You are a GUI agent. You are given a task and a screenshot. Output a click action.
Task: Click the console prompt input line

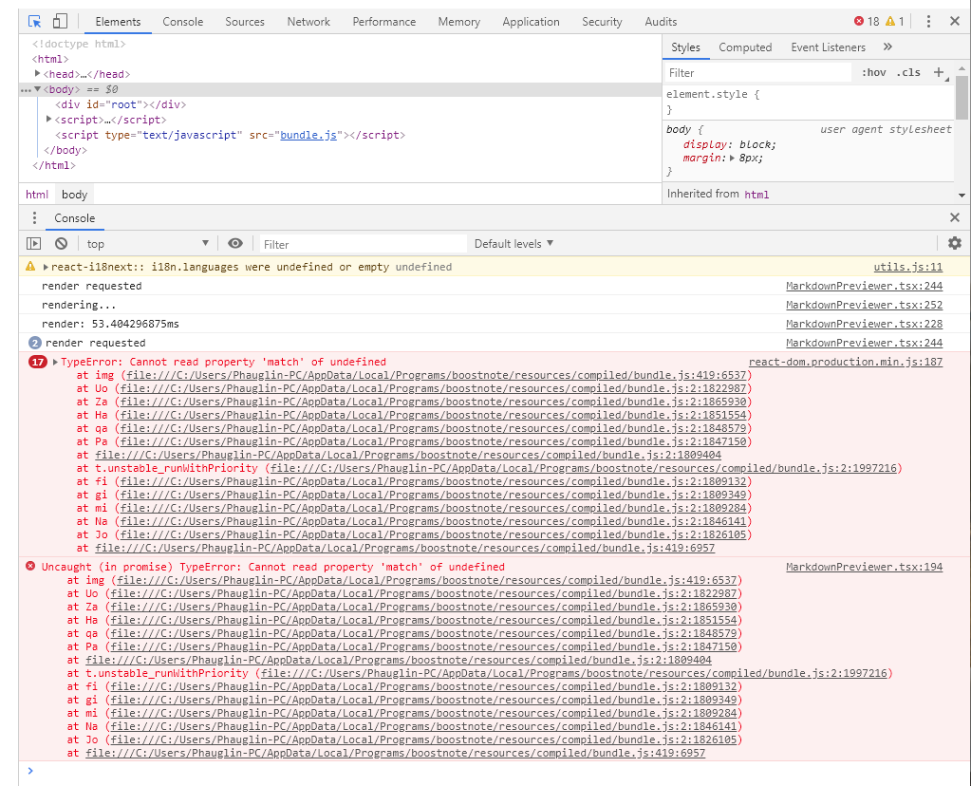495,771
